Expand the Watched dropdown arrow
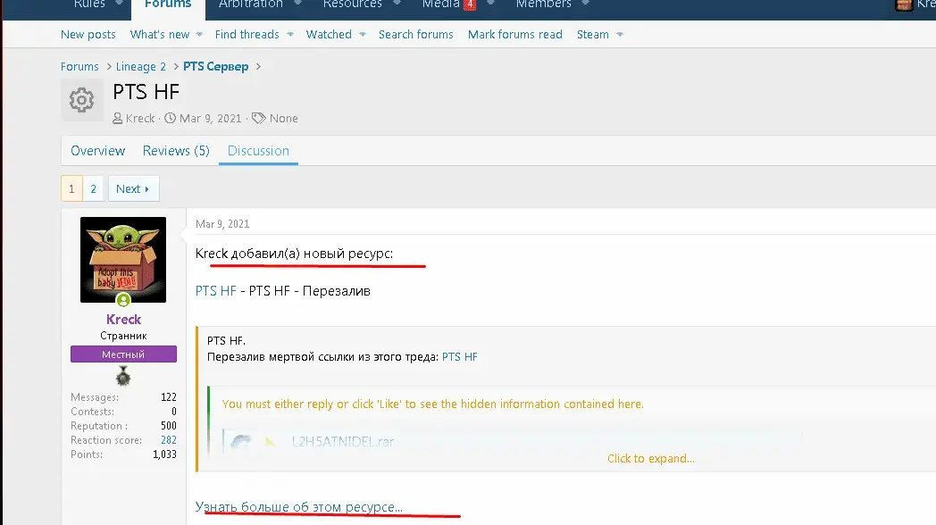The image size is (936, 525). [x=363, y=35]
